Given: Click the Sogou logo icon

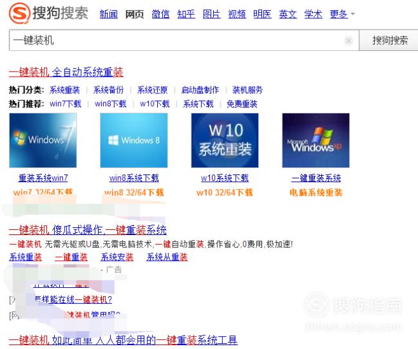Looking at the screenshot, I should click(19, 13).
